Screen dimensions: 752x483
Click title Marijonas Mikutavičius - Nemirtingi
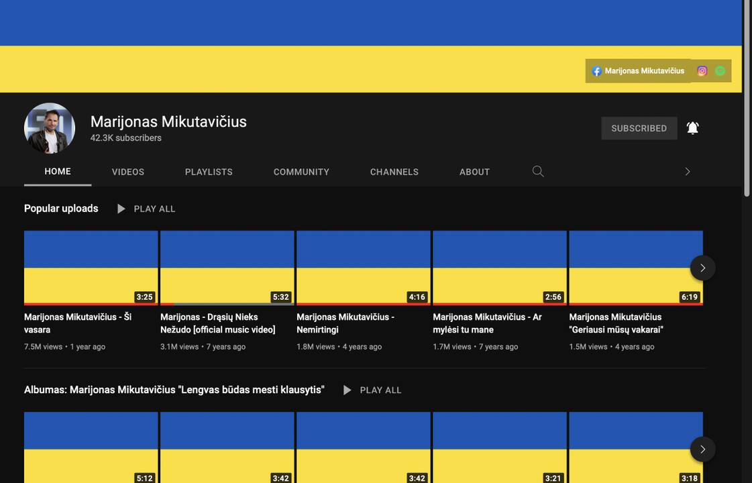click(345, 323)
